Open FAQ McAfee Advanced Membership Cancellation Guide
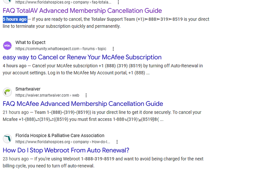The image size is (275, 174). (83, 104)
